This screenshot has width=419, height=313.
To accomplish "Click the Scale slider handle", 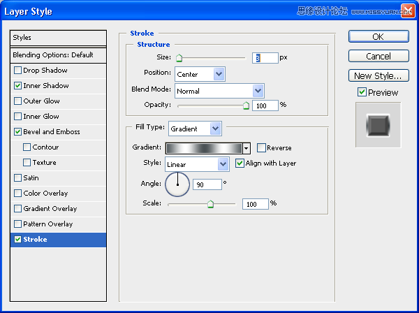I will tap(211, 205).
